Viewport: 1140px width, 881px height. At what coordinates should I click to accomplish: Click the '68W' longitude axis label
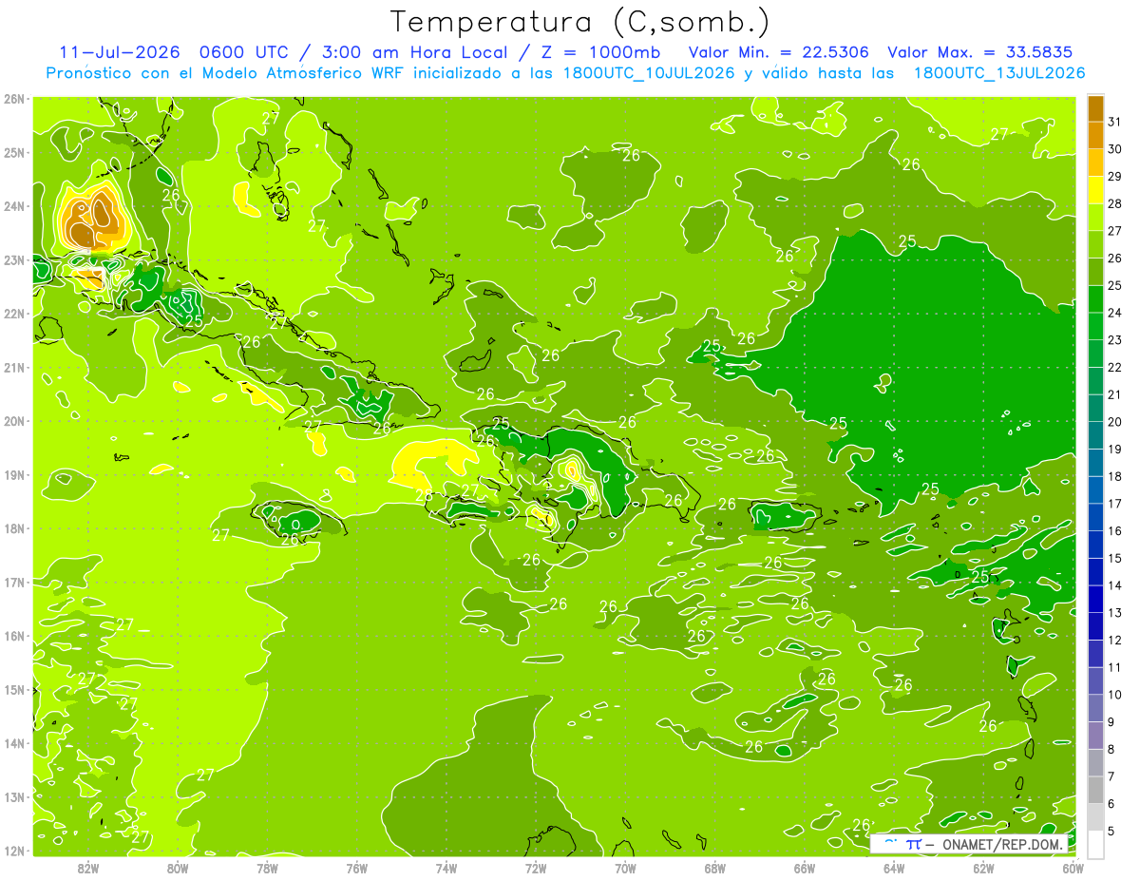pyautogui.click(x=714, y=868)
